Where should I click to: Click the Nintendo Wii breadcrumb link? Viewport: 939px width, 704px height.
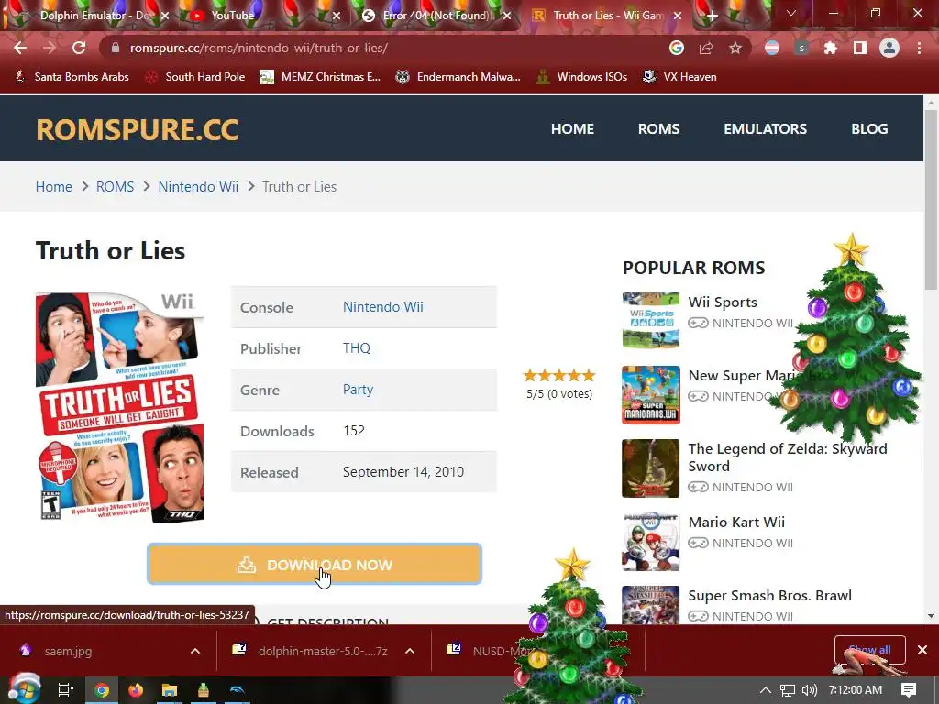click(198, 187)
